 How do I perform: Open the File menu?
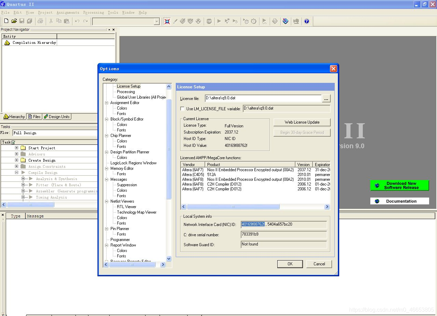(5, 12)
